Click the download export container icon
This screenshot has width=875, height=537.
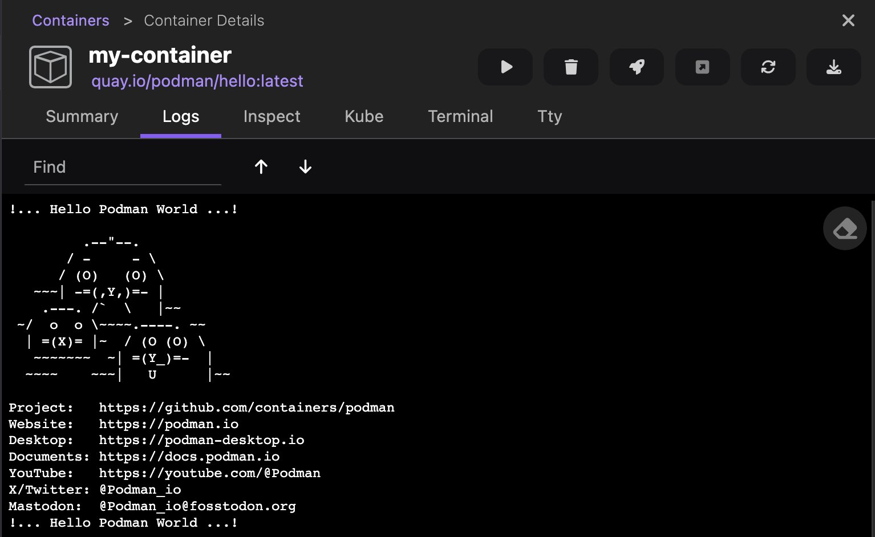pos(833,67)
